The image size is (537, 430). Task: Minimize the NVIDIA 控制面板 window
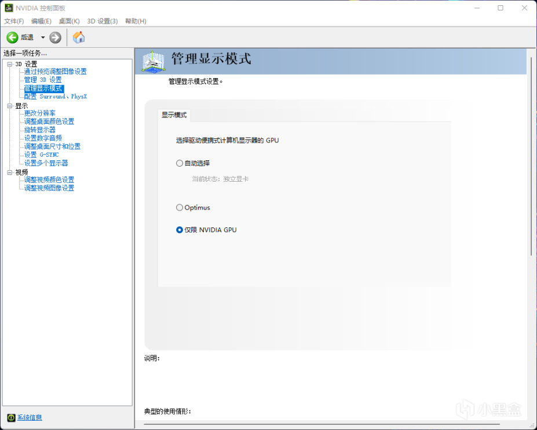(477, 8)
